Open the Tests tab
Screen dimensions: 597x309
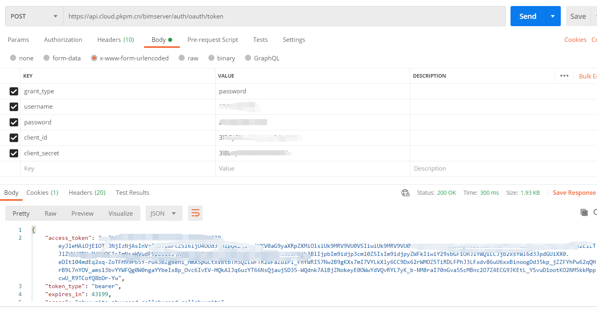pyautogui.click(x=260, y=39)
